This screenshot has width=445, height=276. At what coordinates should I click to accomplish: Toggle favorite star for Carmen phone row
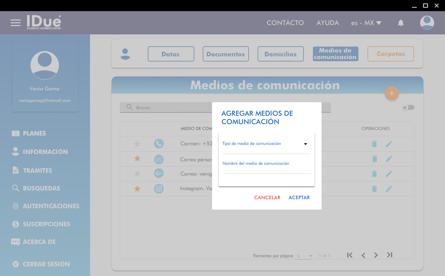pos(137,144)
